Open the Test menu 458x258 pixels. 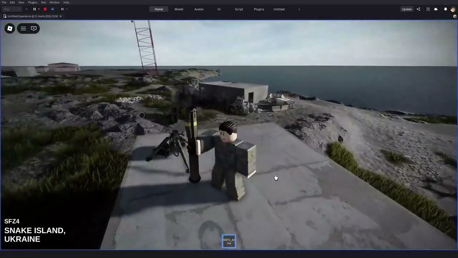click(x=43, y=3)
